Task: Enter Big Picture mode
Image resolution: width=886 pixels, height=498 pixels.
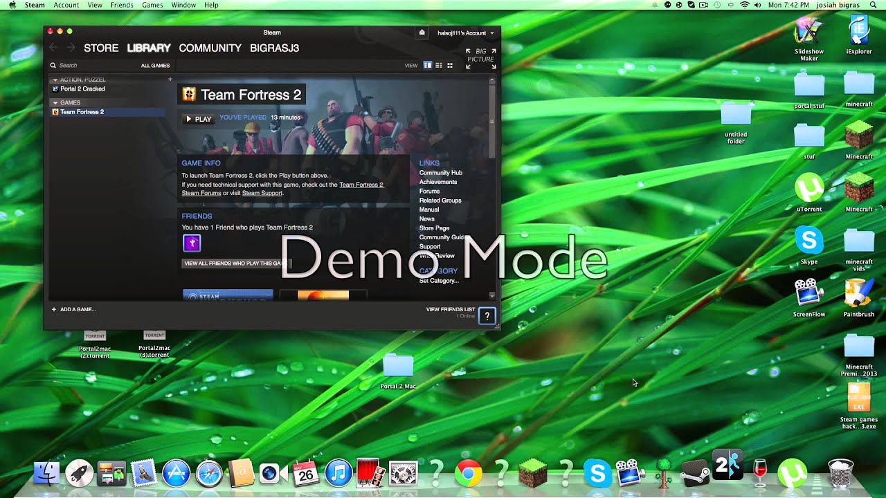Action: (x=480, y=59)
